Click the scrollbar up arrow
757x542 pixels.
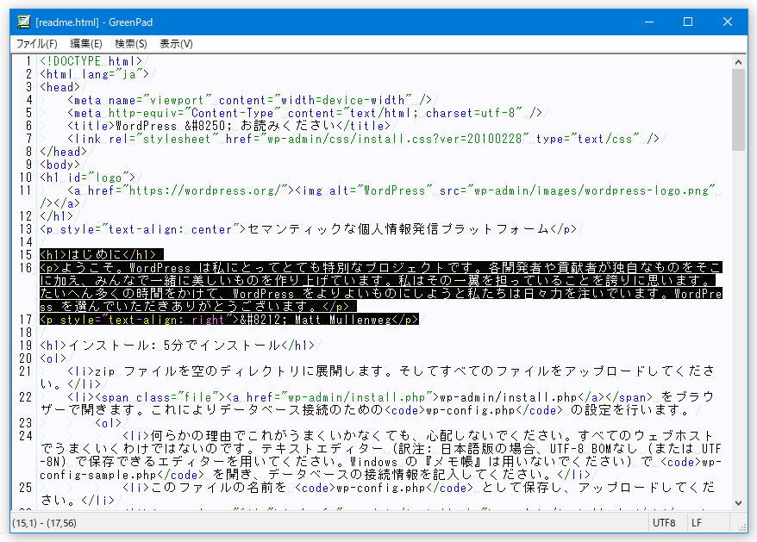(738, 62)
